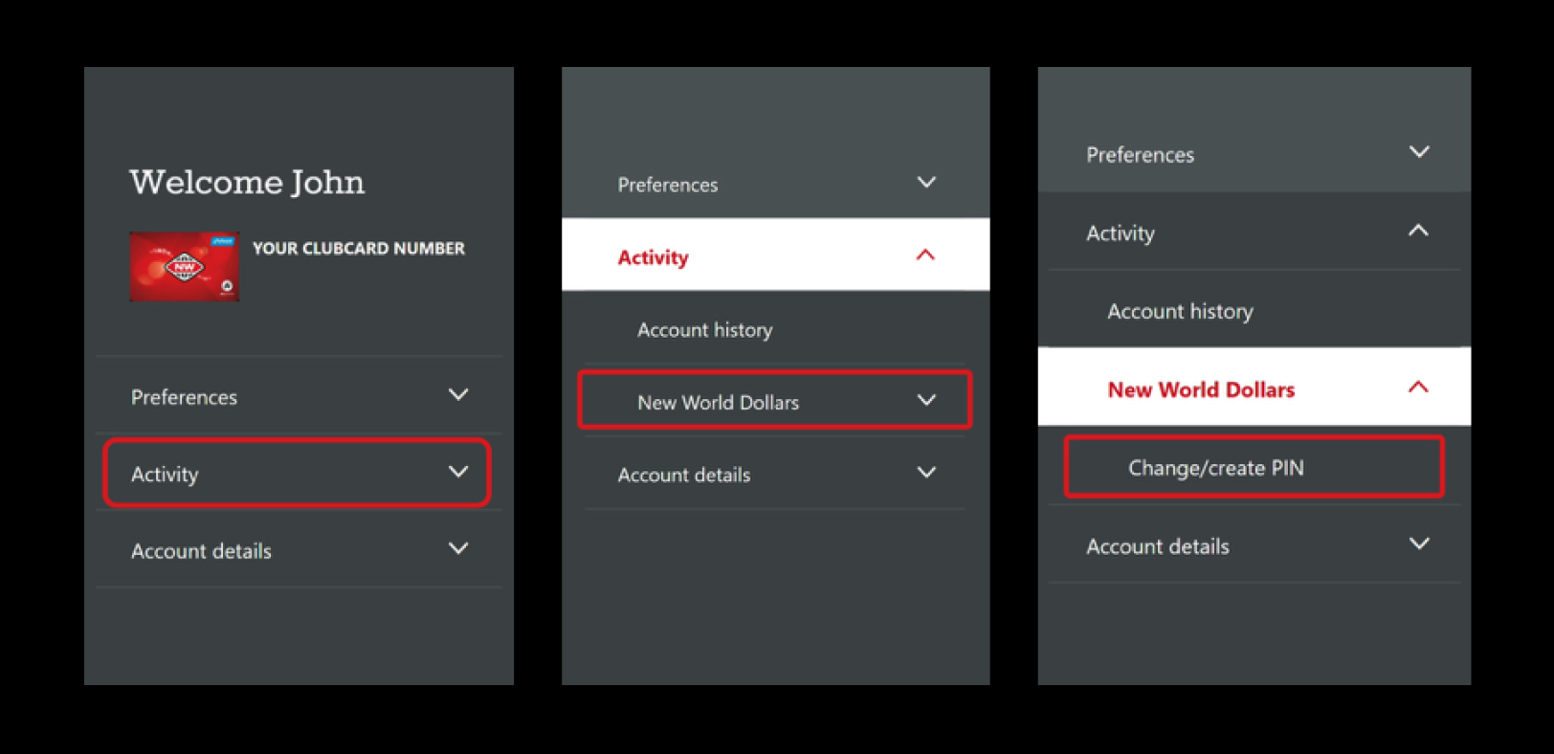Expand Account details chevron in right panel
This screenshot has width=1554, height=754.
point(1419,543)
